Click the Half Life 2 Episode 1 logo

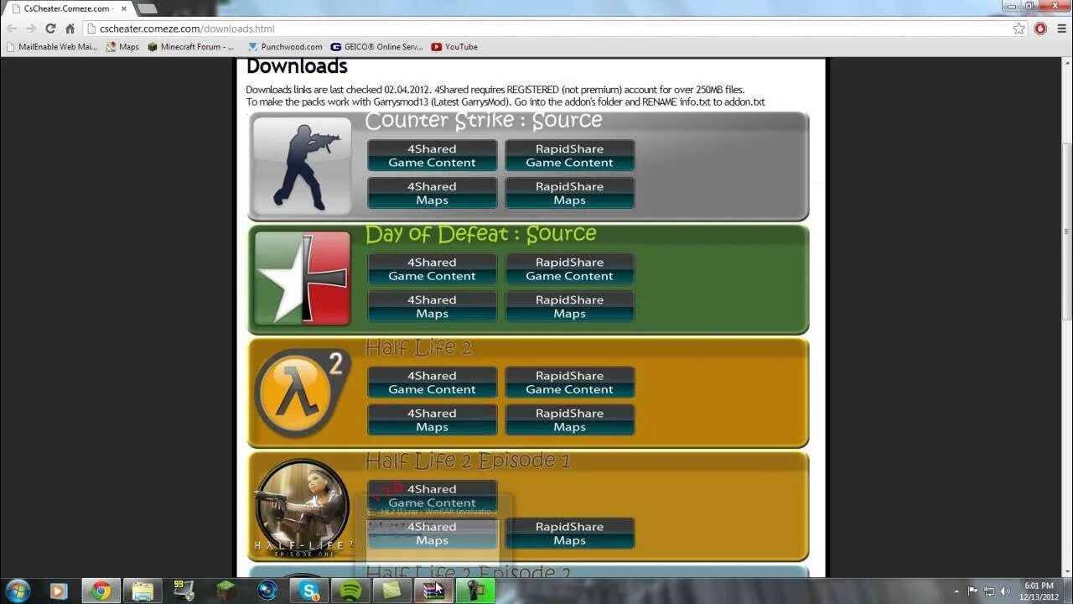[302, 508]
